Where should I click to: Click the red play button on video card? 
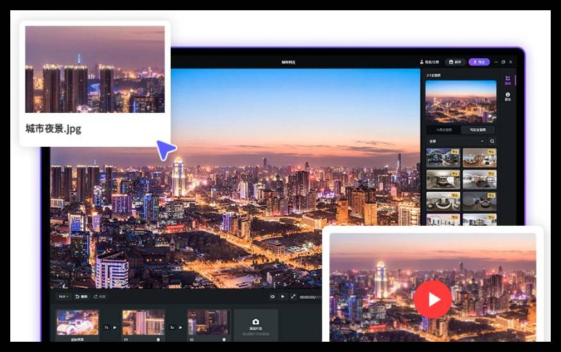pos(433,299)
